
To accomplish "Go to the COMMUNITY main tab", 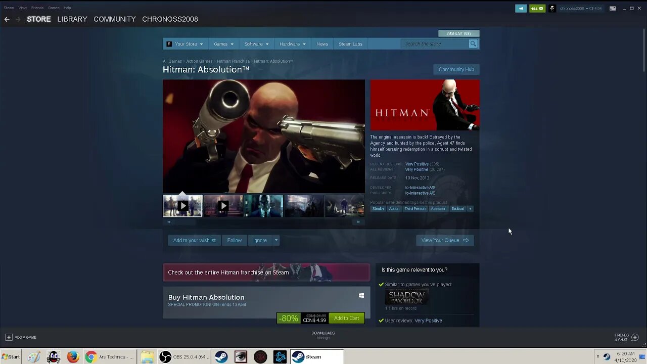I will (x=115, y=19).
